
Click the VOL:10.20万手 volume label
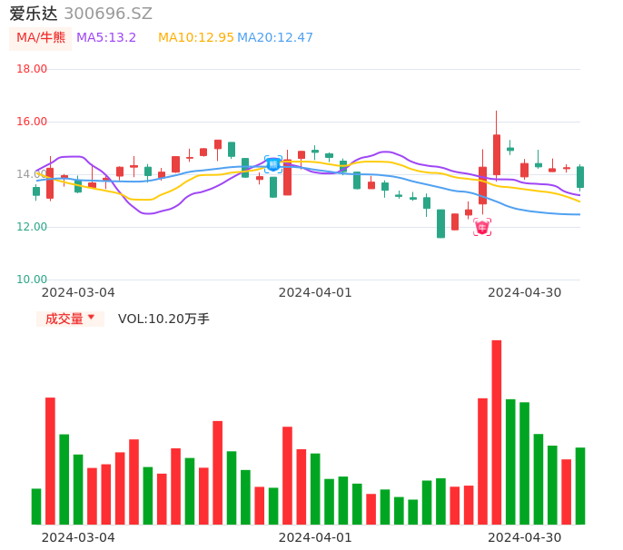[163, 319]
